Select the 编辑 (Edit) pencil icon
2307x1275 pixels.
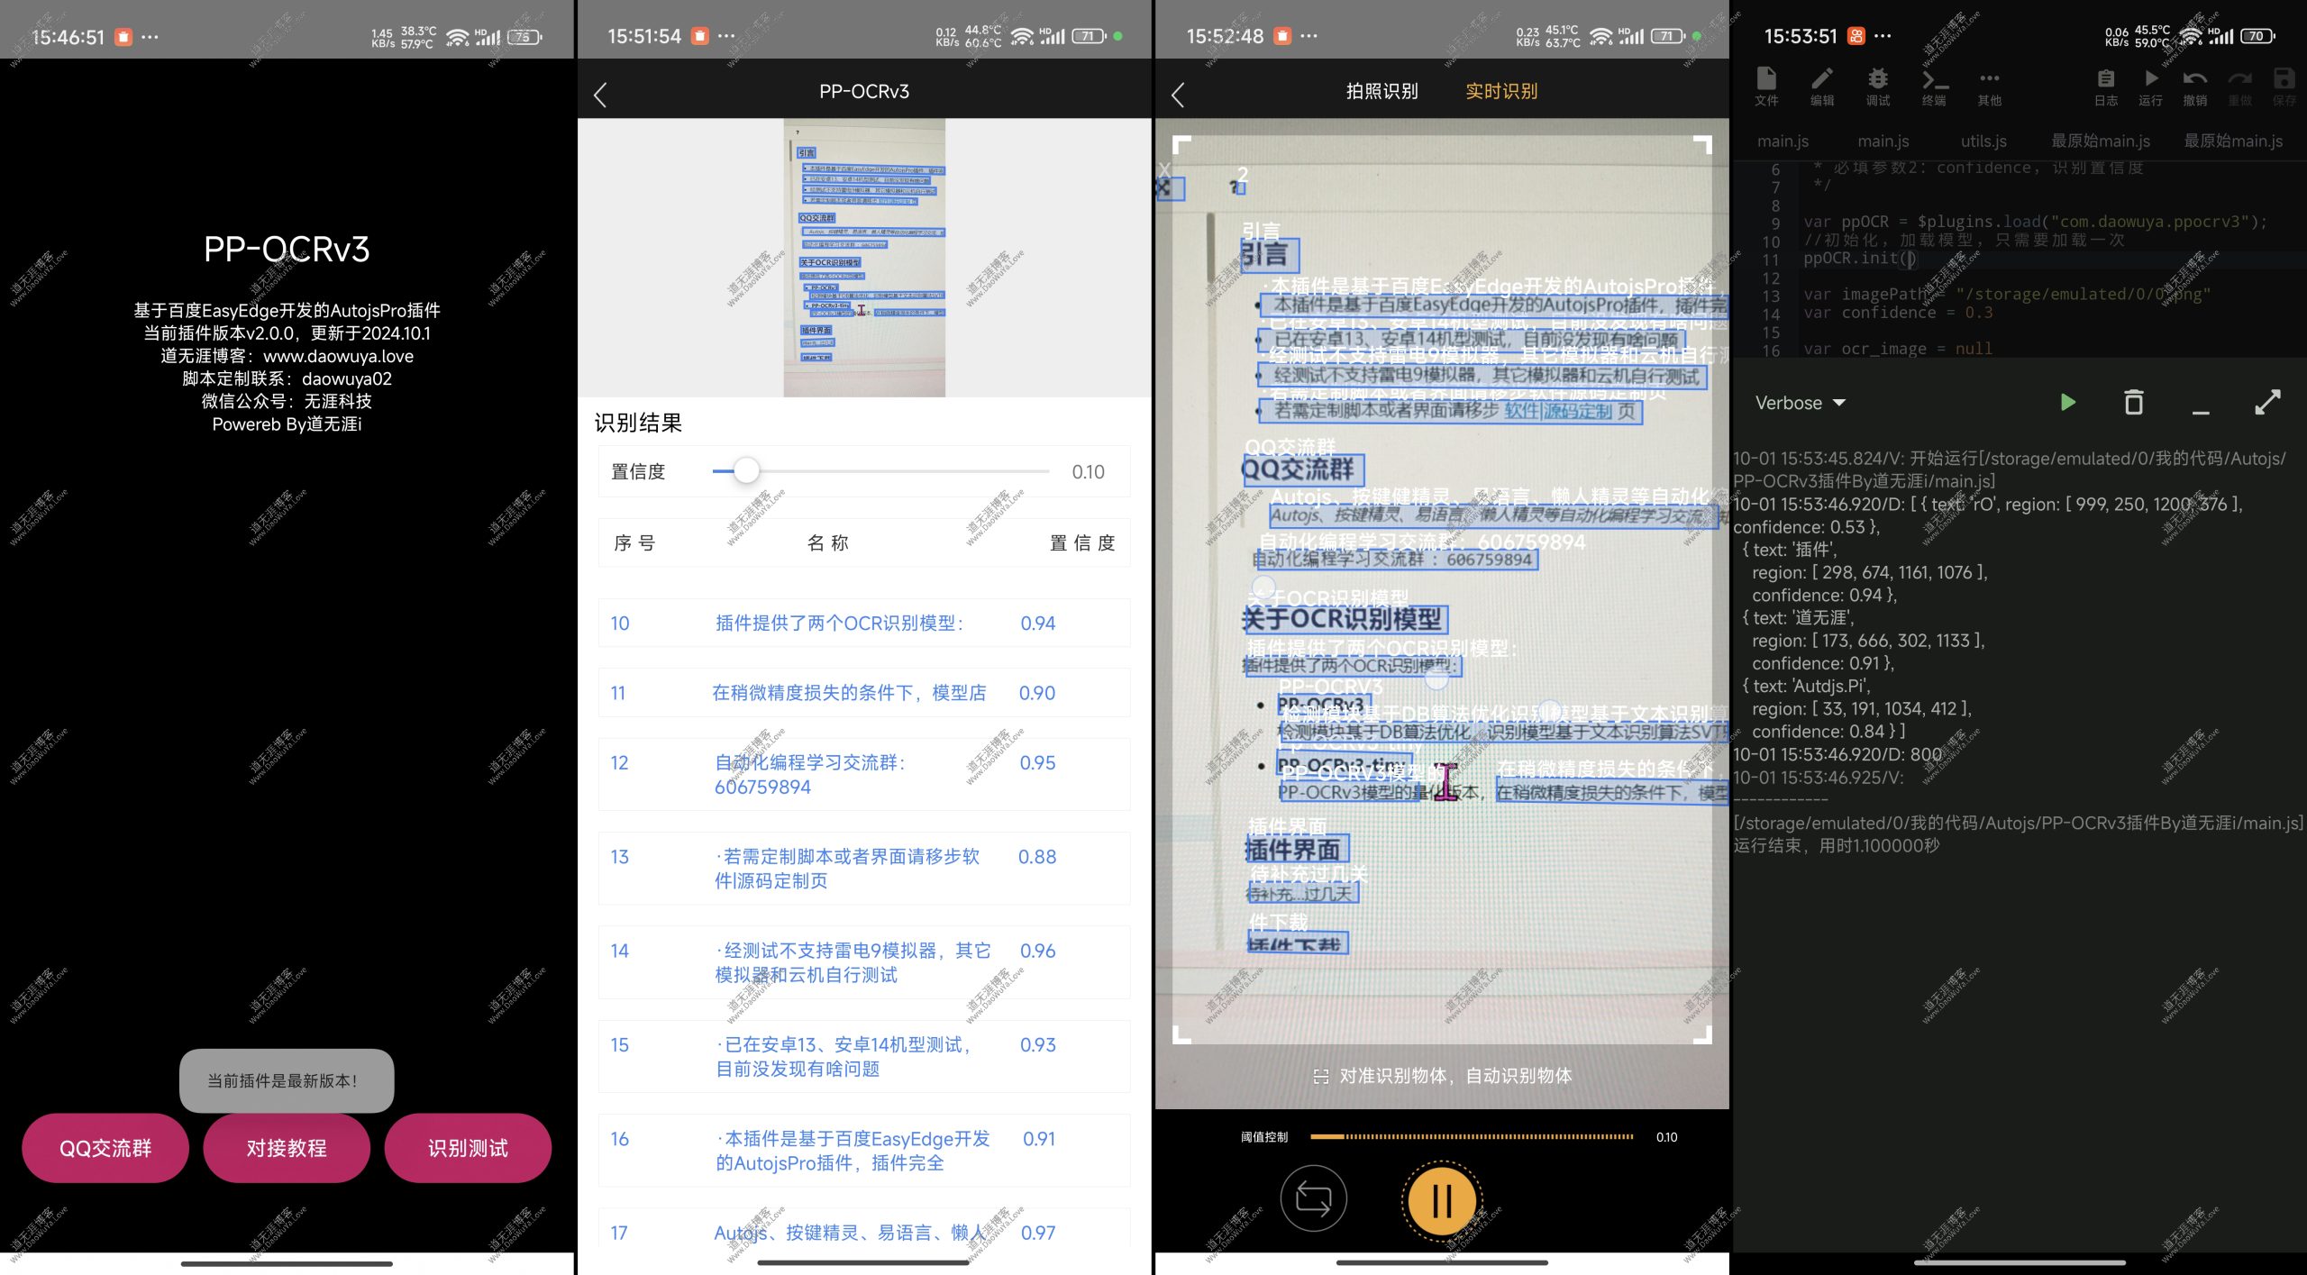(1822, 87)
